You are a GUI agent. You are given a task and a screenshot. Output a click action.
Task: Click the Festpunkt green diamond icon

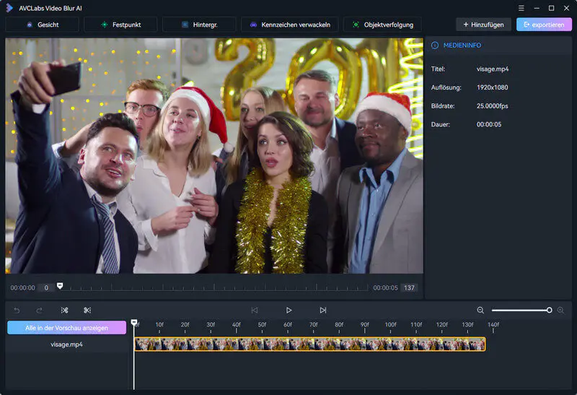coord(105,25)
